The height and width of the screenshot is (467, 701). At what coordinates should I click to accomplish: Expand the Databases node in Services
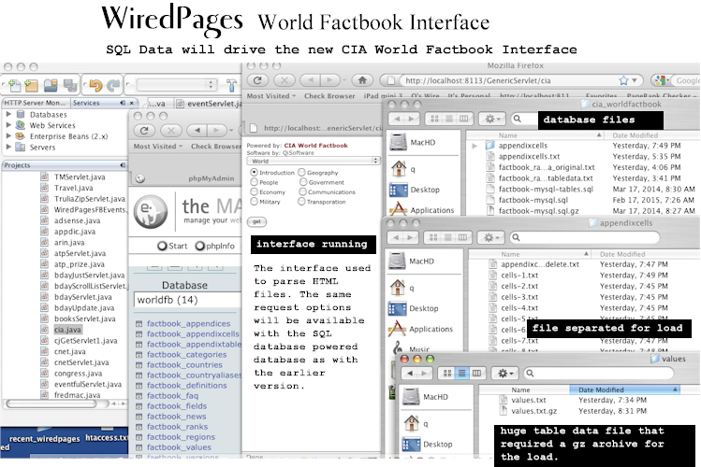coord(8,114)
